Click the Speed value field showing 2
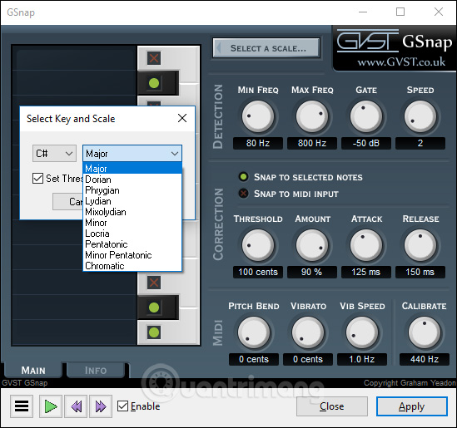Screen dimensions: 457x428 (x=420, y=143)
